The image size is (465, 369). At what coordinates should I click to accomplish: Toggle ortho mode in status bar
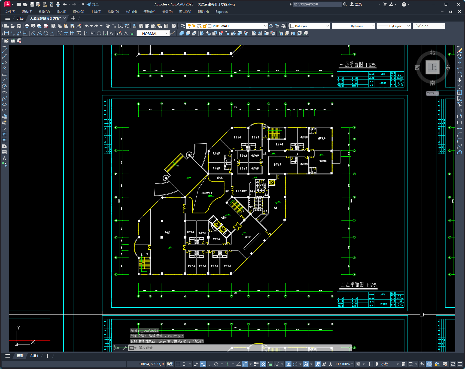(209, 364)
